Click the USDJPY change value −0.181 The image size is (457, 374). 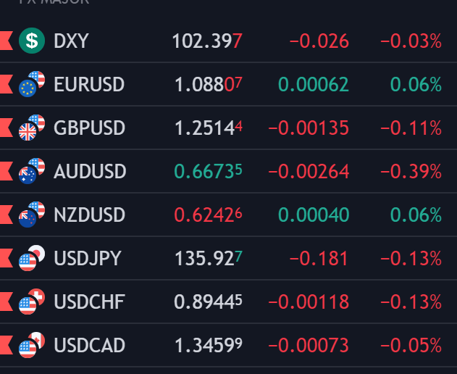click(x=319, y=259)
